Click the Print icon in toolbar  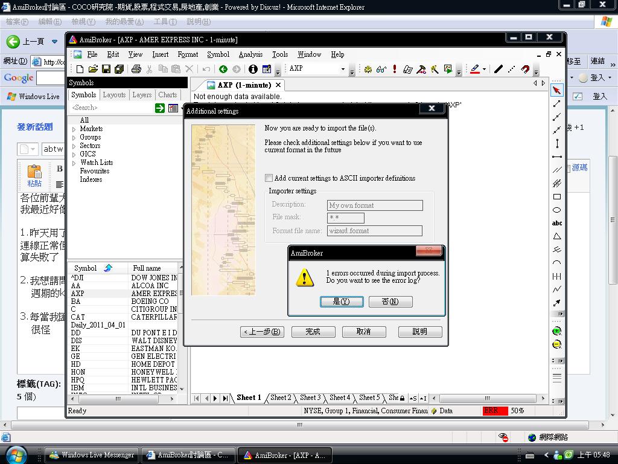[136, 69]
